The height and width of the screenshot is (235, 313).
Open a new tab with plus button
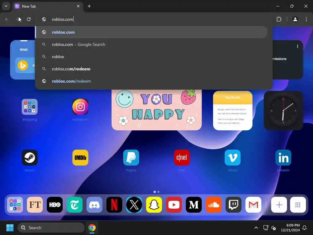89,6
